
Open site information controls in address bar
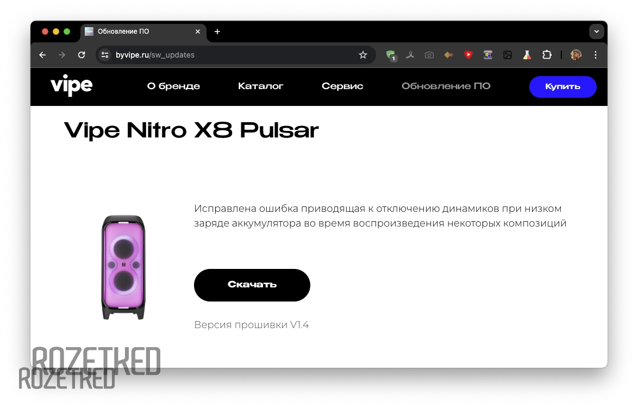click(105, 55)
